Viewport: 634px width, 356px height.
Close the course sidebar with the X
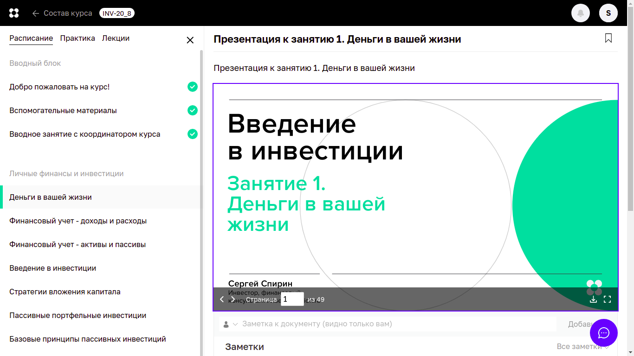coord(190,40)
